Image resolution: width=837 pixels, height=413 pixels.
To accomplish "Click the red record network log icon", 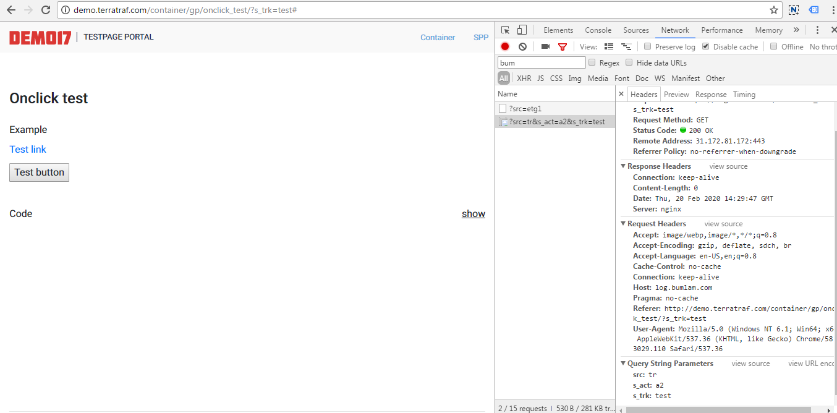I will coord(505,46).
